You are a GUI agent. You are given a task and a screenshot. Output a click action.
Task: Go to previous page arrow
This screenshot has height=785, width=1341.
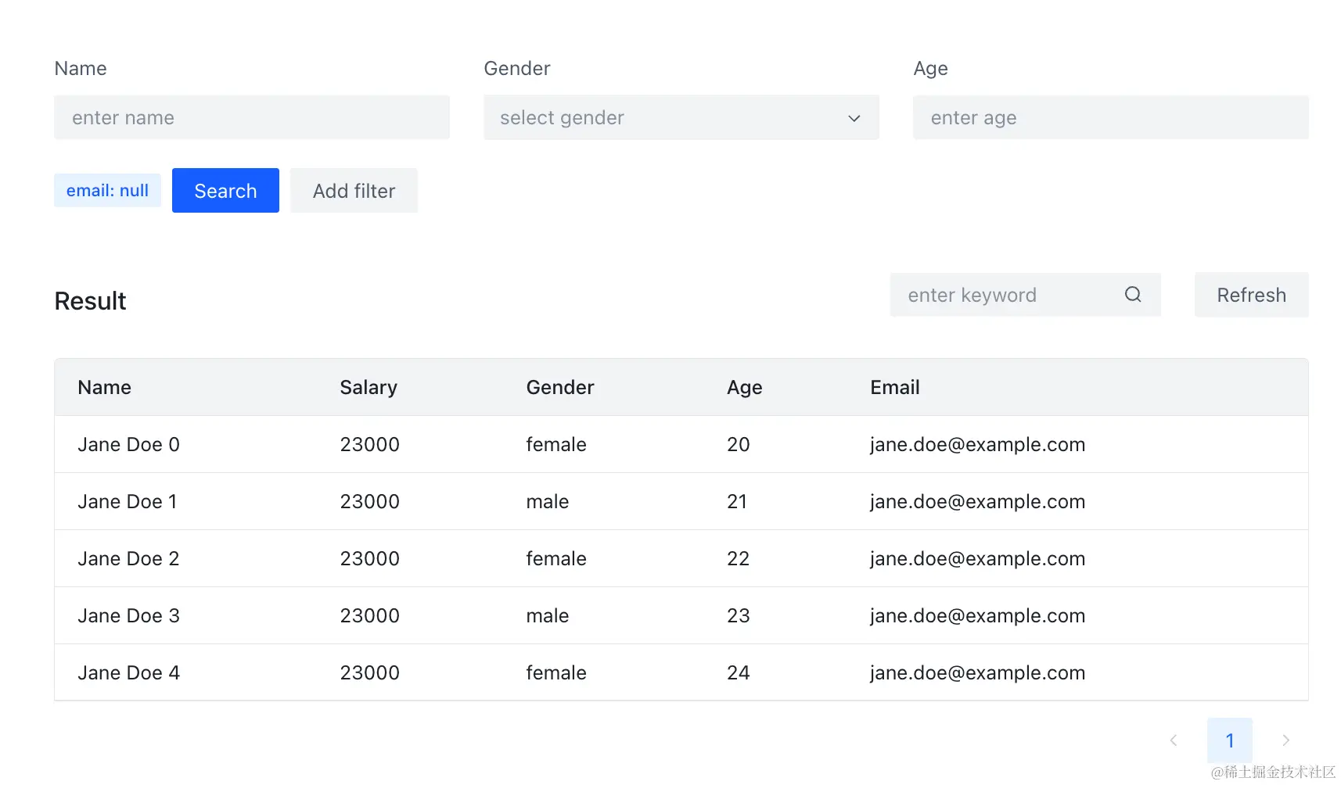[x=1173, y=740]
